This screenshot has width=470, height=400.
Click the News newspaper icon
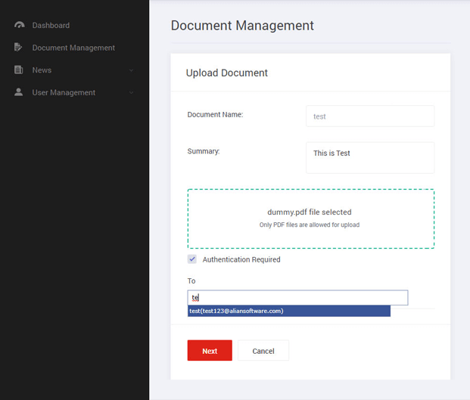[19, 70]
